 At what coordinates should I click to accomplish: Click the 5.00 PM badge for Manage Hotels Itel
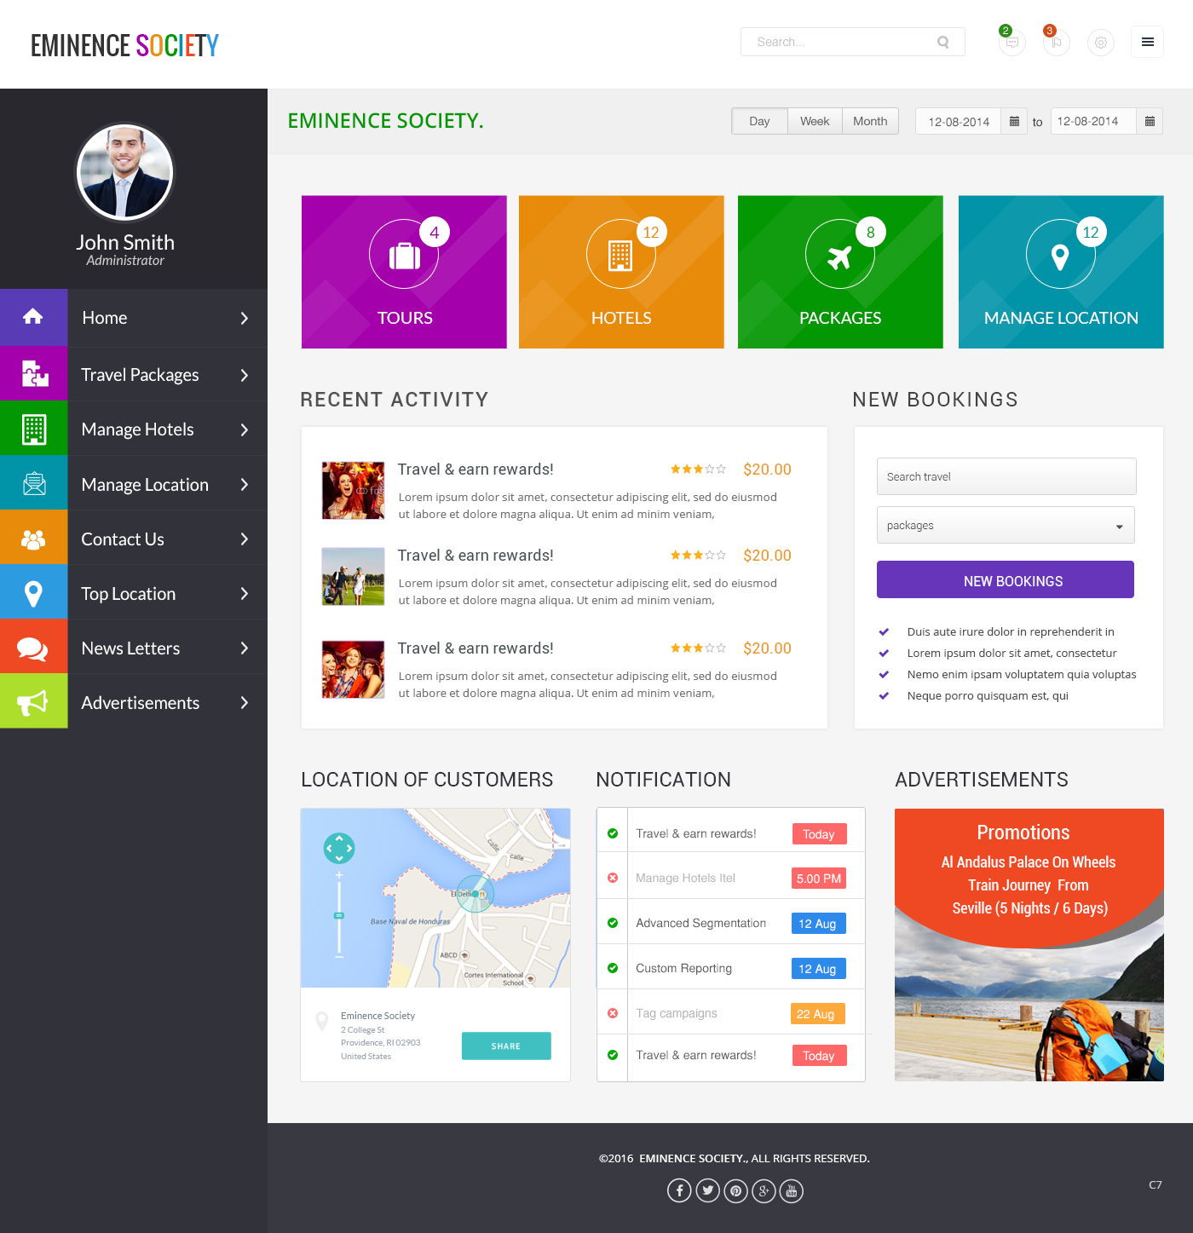pos(819,879)
